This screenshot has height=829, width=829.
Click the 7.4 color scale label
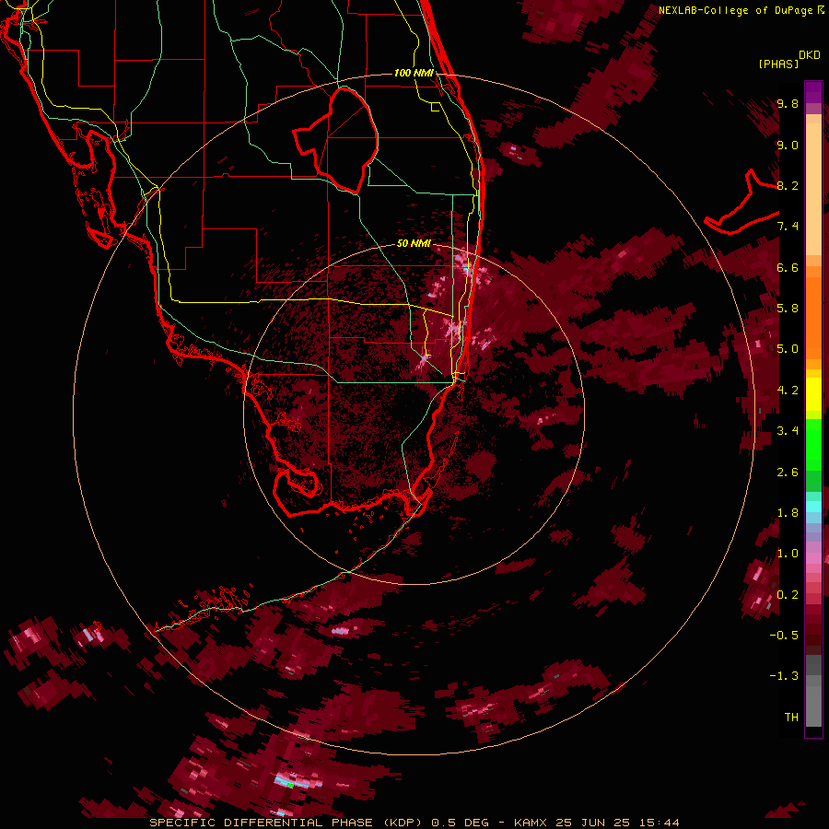pos(788,227)
